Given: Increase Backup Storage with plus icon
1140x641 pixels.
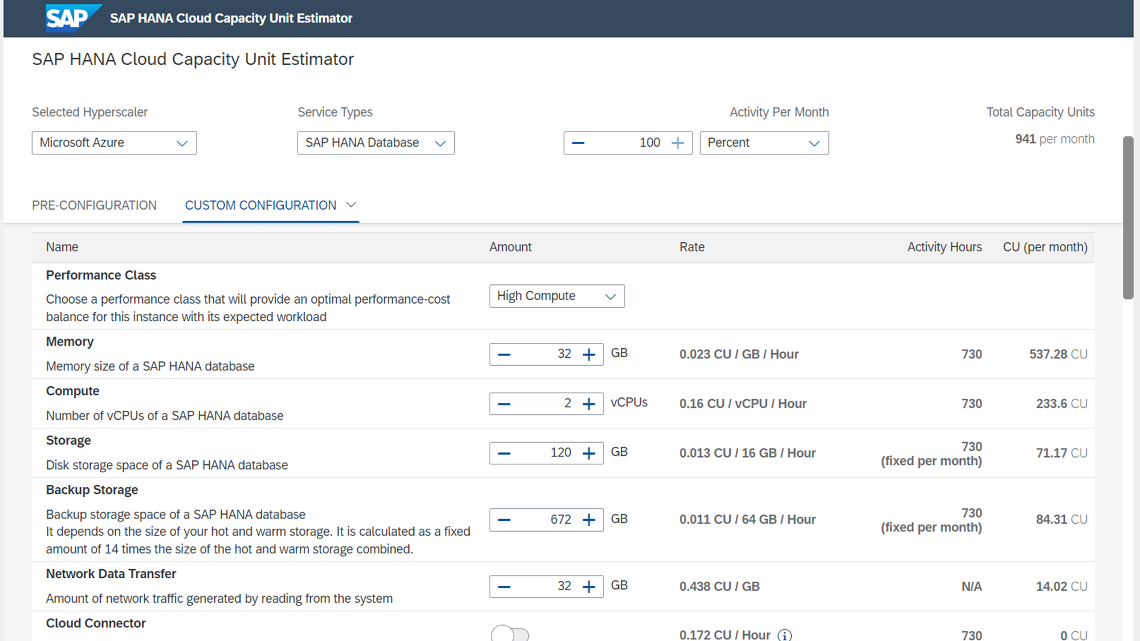Looking at the screenshot, I should (x=589, y=520).
